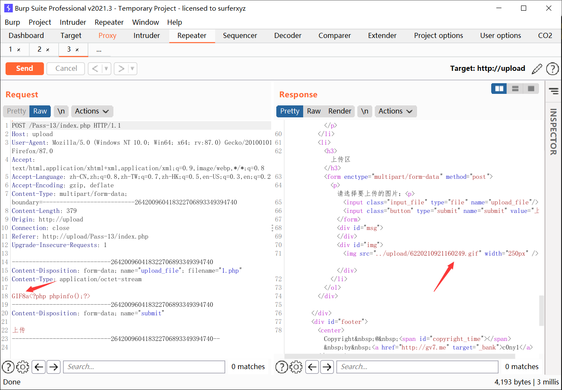
Task: Open Request search settings gear
Action: (23, 367)
